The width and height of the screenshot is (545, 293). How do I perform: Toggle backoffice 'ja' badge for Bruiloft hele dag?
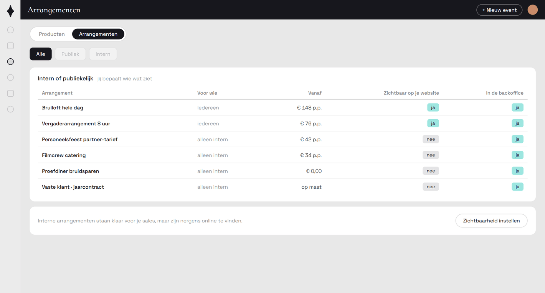tap(517, 107)
